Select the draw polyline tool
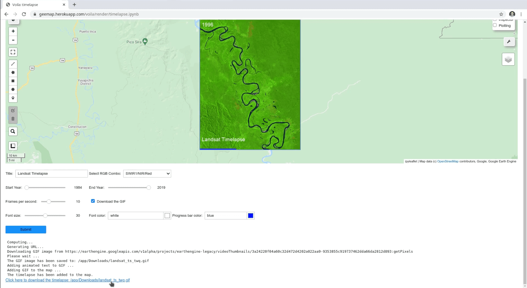 13,64
